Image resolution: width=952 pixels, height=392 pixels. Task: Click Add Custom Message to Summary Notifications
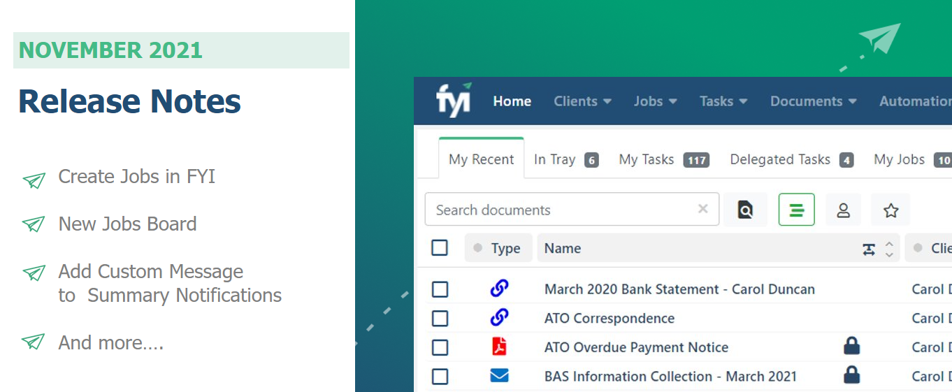pyautogui.click(x=170, y=283)
